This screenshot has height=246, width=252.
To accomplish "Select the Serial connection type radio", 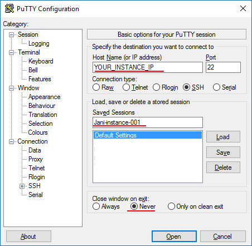I will pyautogui.click(x=216, y=87).
